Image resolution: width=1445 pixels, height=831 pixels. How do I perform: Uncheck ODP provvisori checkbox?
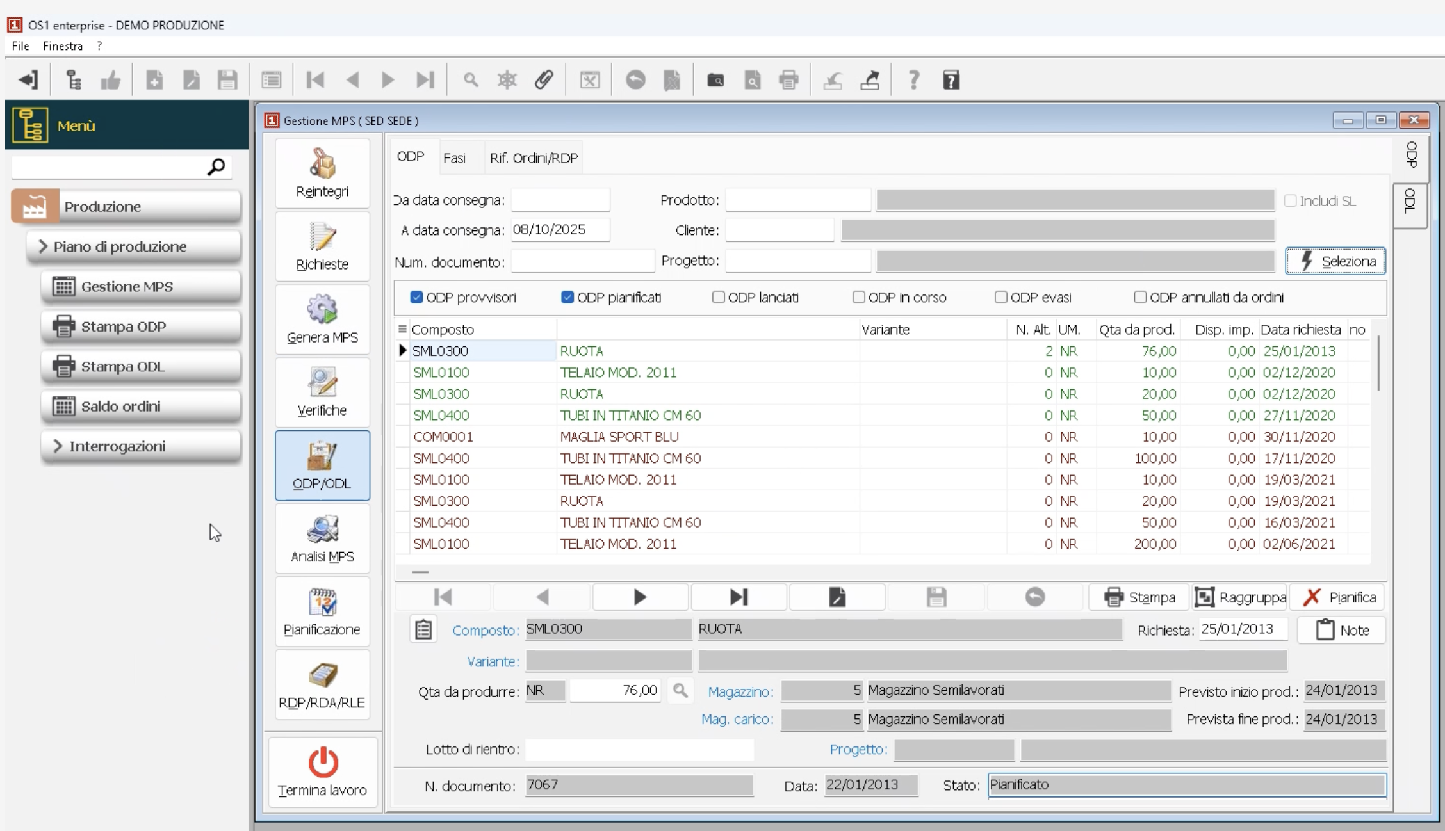coord(416,297)
